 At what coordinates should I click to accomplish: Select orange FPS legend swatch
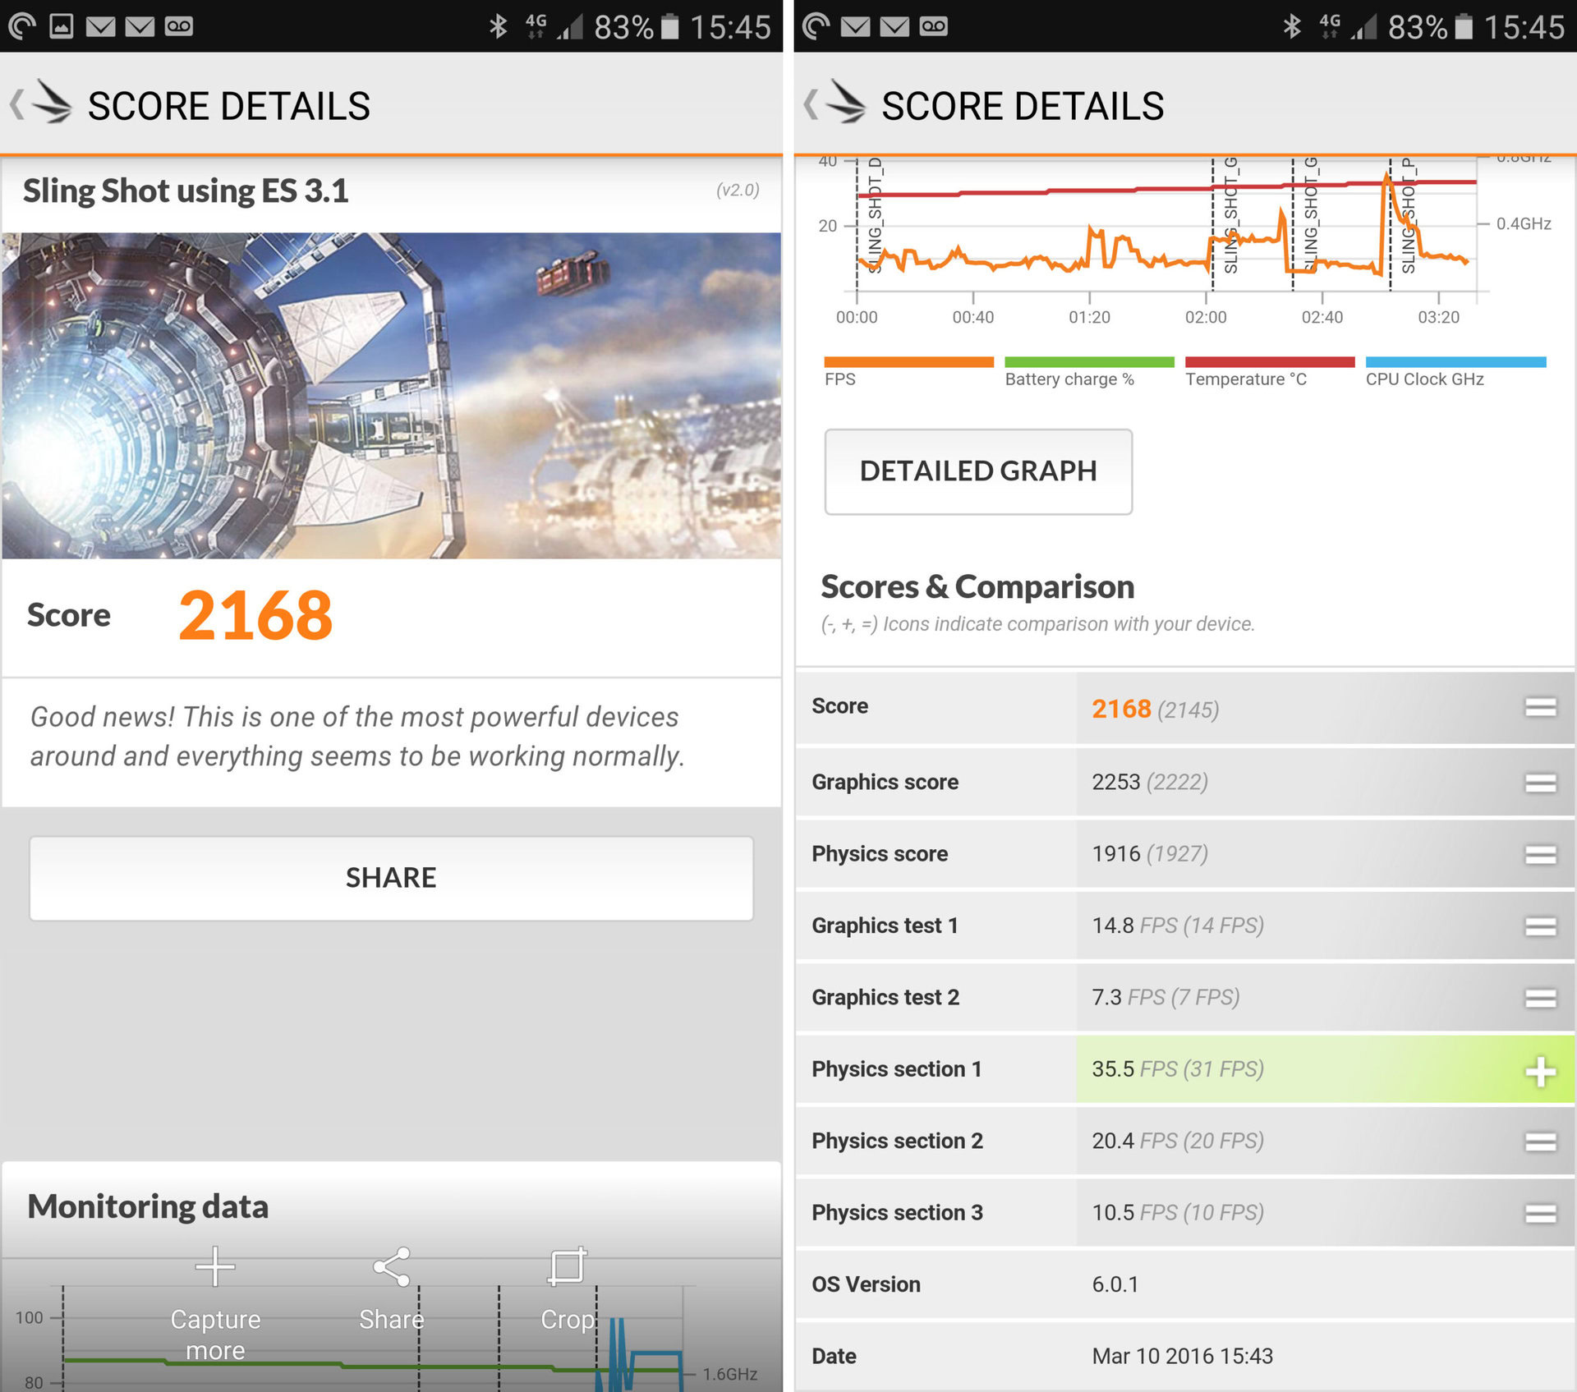click(908, 362)
